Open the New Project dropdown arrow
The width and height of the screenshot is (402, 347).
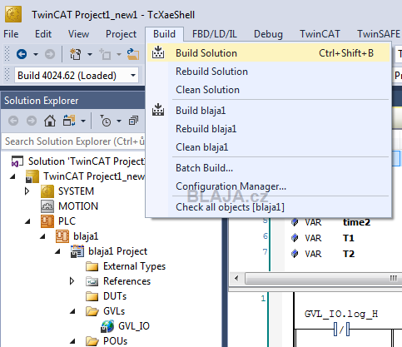coord(90,54)
